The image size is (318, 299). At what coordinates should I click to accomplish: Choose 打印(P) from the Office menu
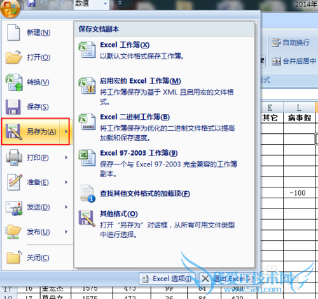coord(38,157)
